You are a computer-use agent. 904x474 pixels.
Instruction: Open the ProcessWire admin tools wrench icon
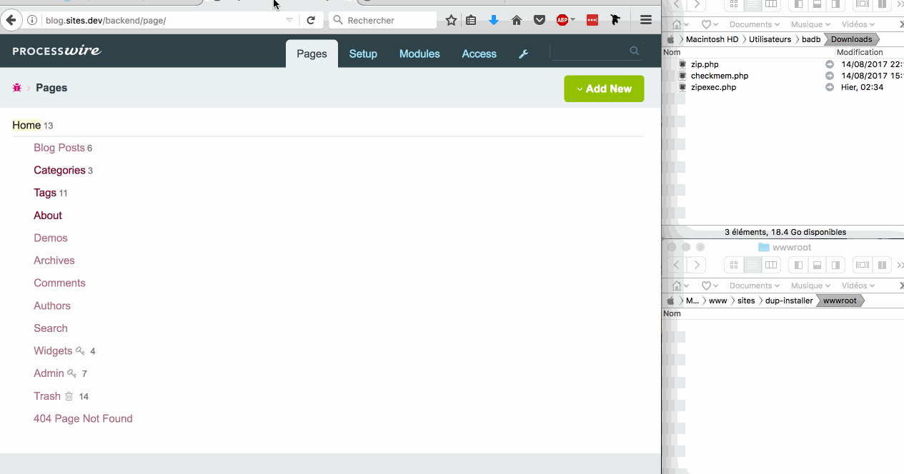524,53
